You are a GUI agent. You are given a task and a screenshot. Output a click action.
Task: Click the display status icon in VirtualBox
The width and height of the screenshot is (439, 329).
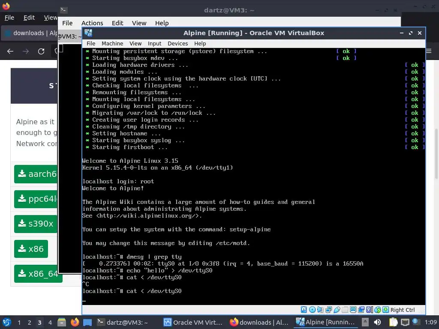(353, 310)
